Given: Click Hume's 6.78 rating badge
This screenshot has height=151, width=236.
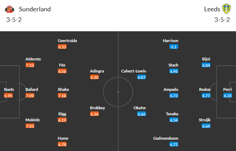Looking at the screenshot, I should pyautogui.click(x=62, y=145).
